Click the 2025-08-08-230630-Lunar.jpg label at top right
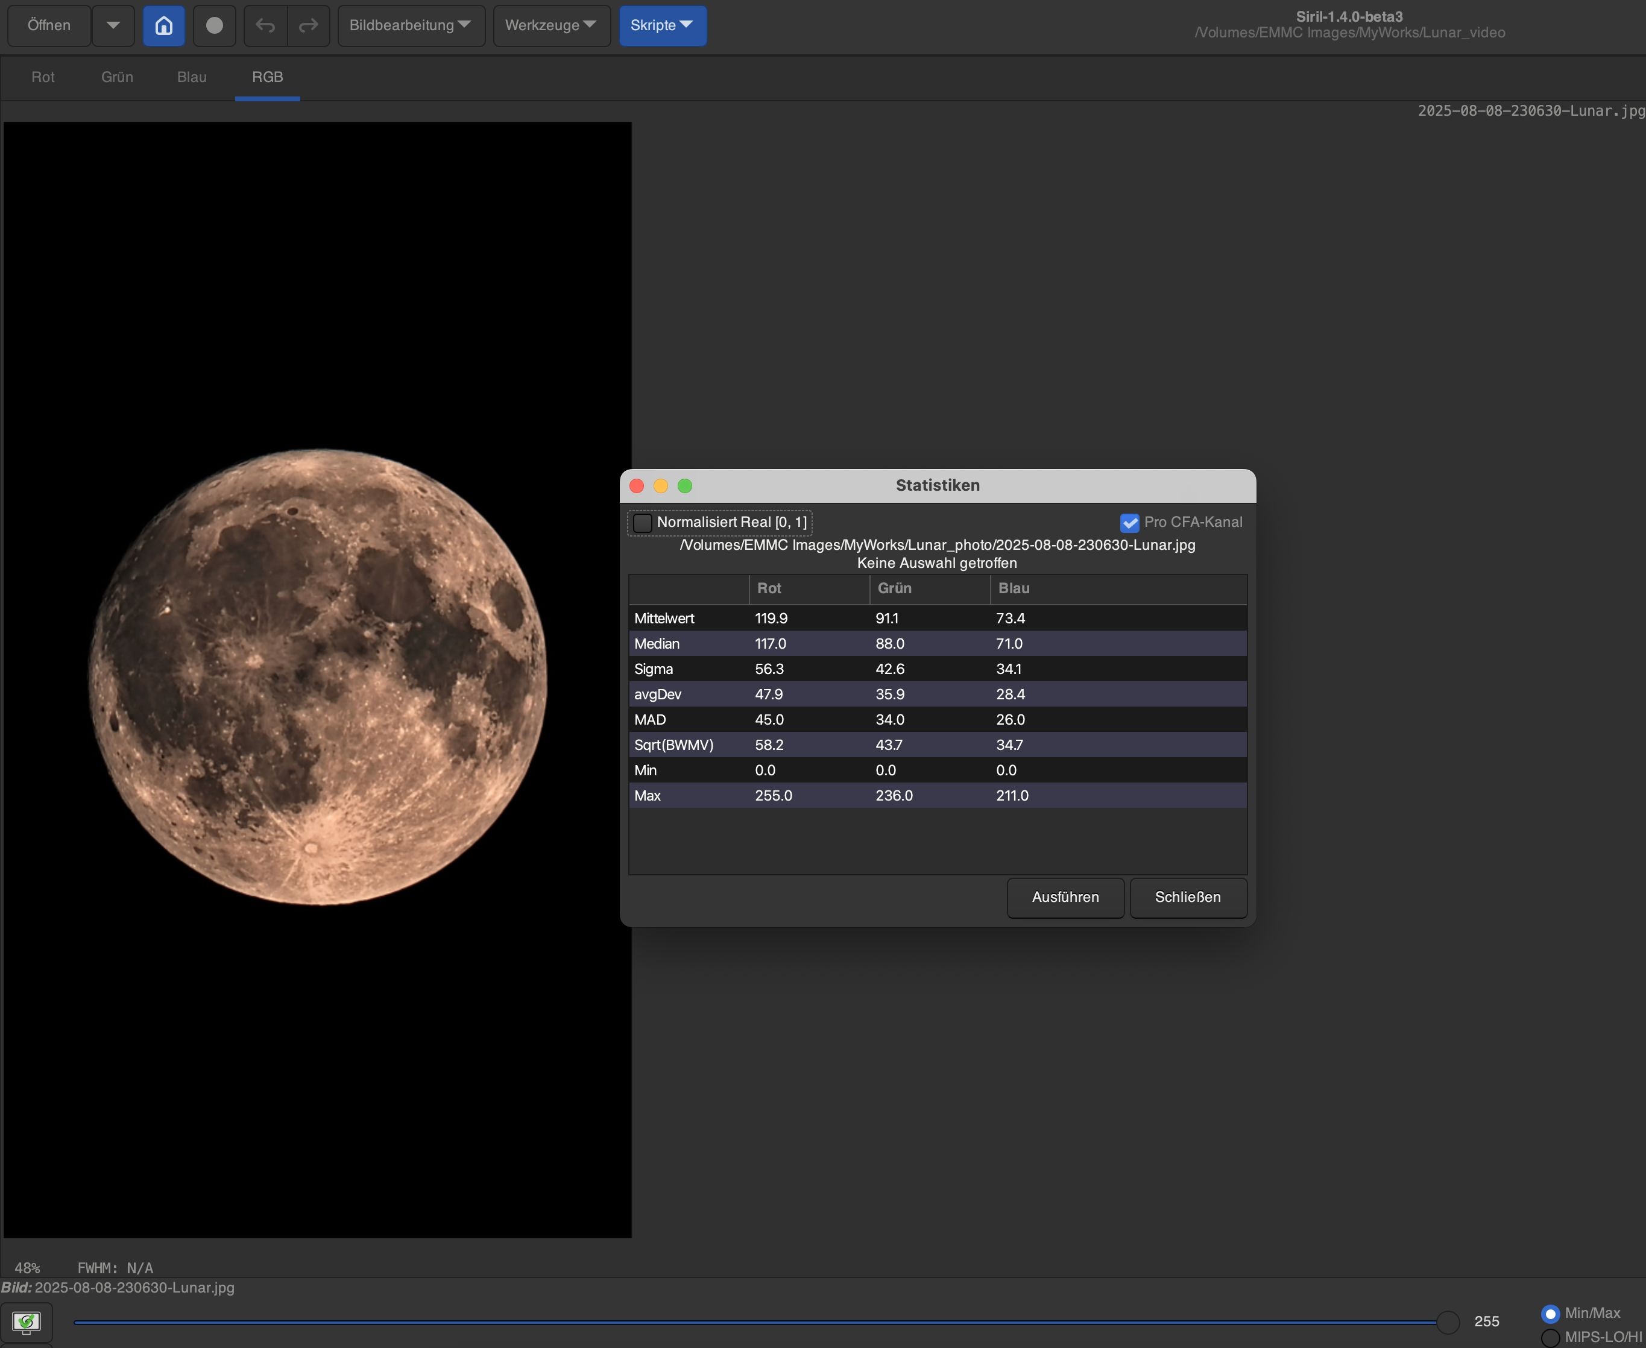The image size is (1646, 1348). coord(1531,111)
